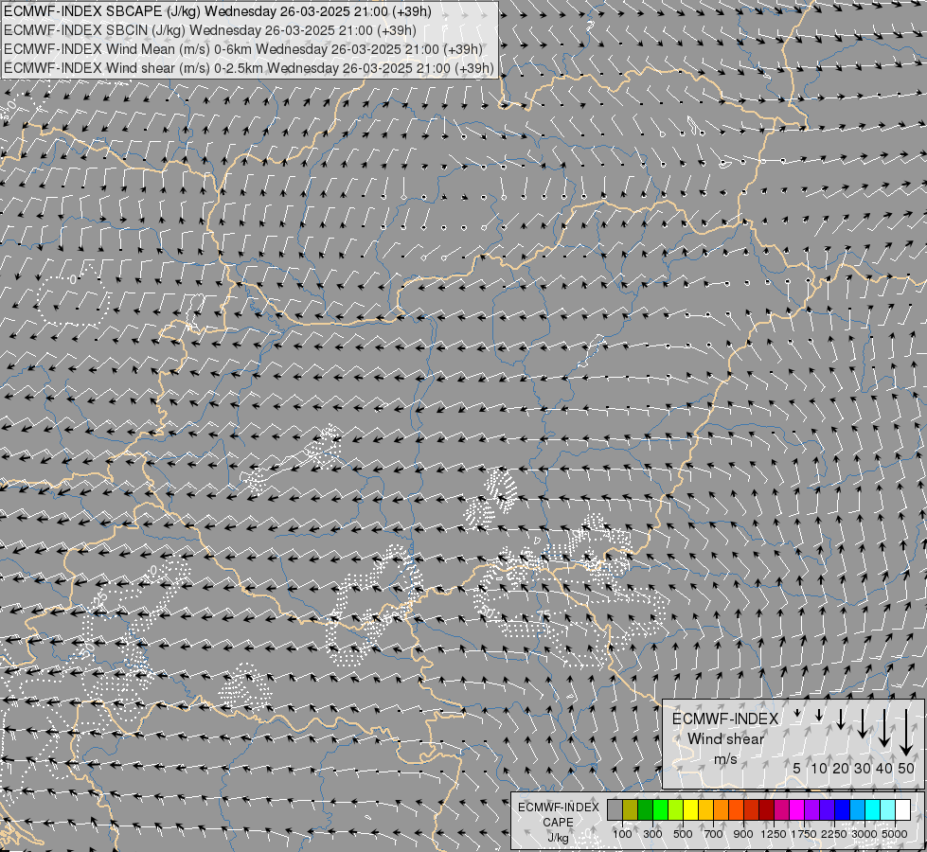The image size is (927, 852).
Task: Click the CAPE legend value 700
Action: (x=714, y=834)
